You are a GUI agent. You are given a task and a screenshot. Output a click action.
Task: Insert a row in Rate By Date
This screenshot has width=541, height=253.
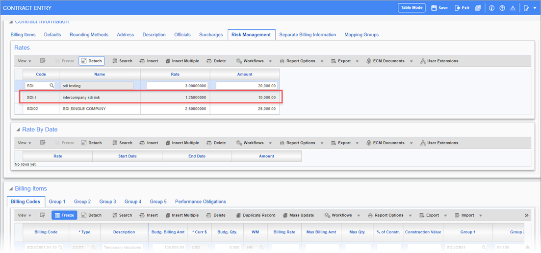point(149,143)
